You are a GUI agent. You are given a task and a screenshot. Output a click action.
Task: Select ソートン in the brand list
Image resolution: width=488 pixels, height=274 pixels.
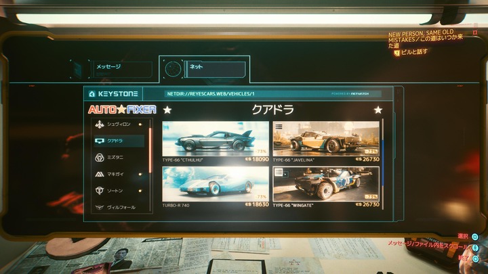(x=119, y=191)
